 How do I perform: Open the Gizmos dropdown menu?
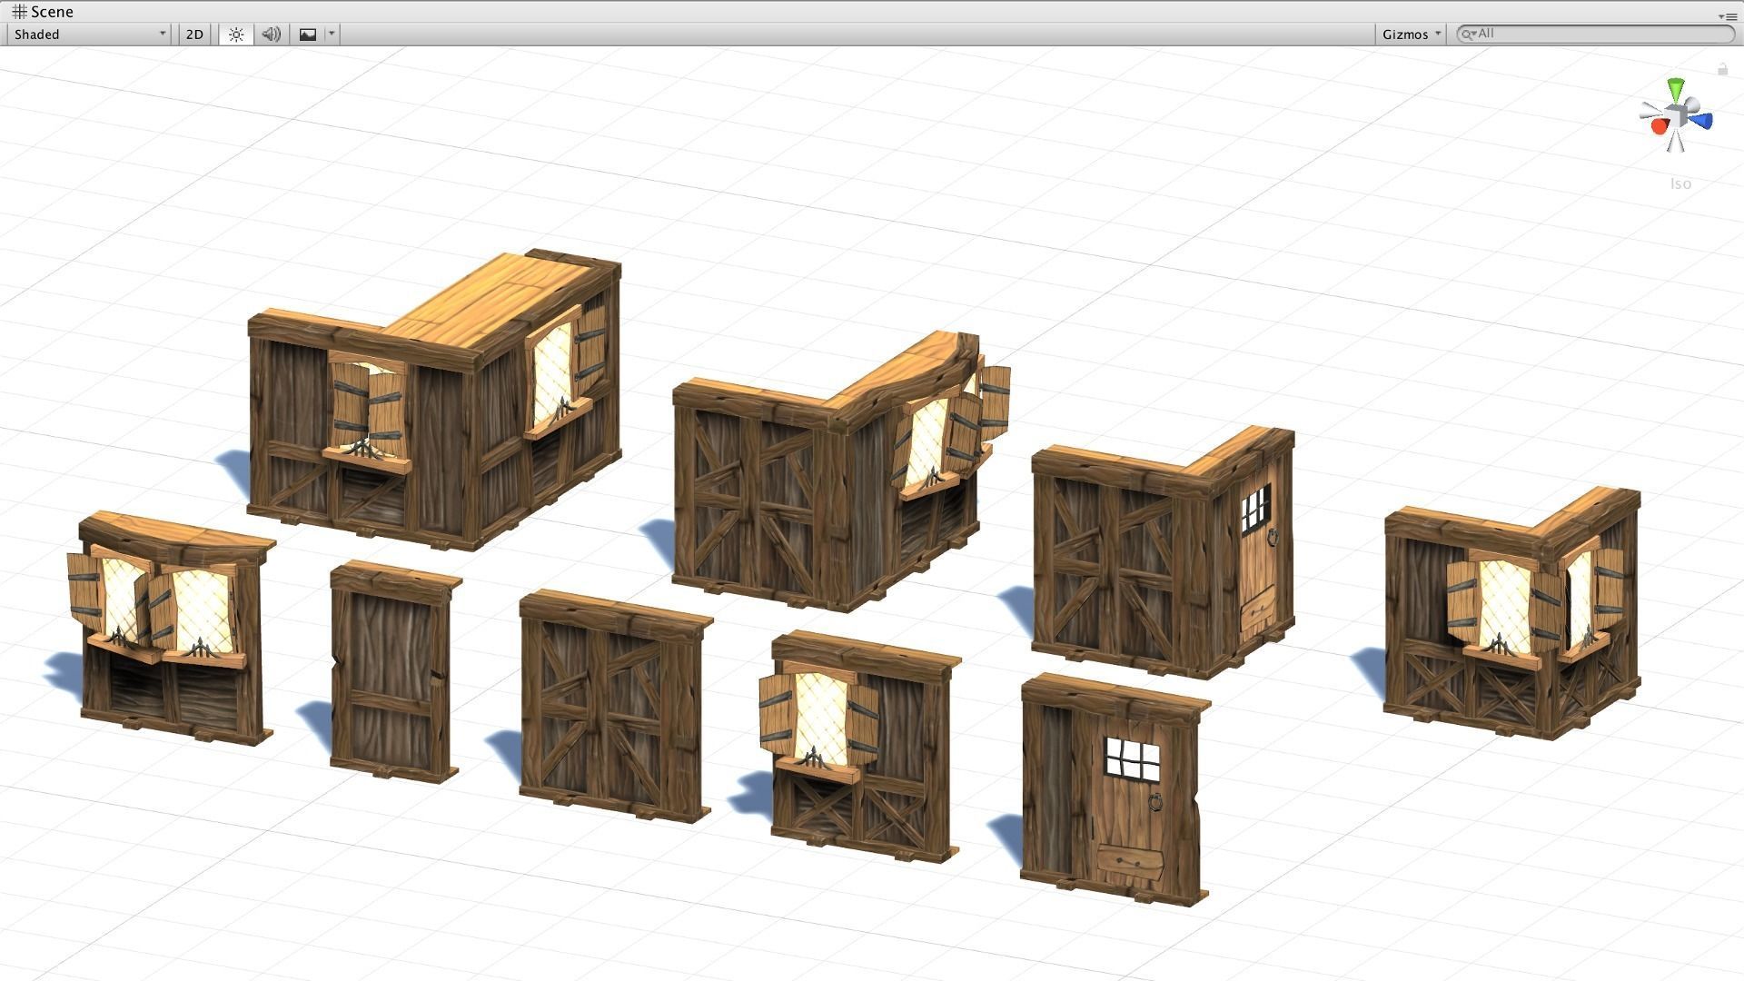coord(1411,35)
